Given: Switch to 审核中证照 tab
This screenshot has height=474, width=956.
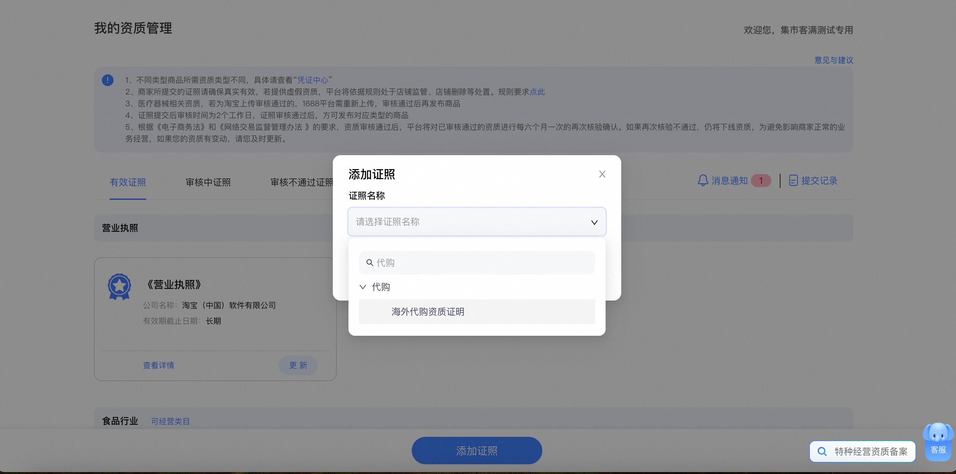Looking at the screenshot, I should pos(208,182).
